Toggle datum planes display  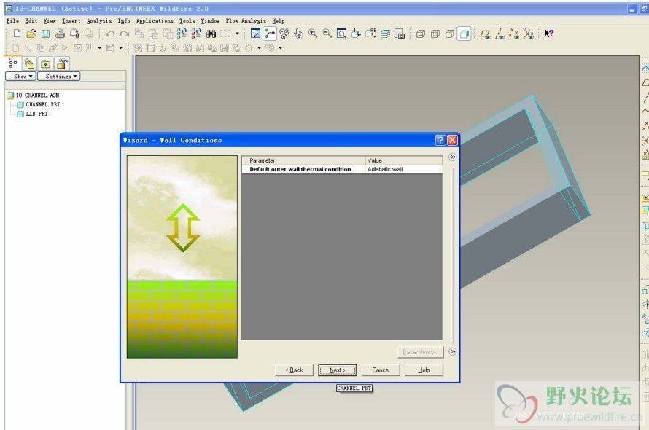pos(485,34)
